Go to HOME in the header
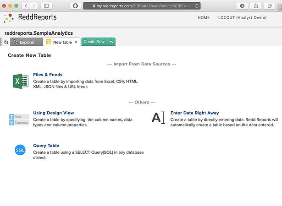The image size is (282, 206). point(204,18)
